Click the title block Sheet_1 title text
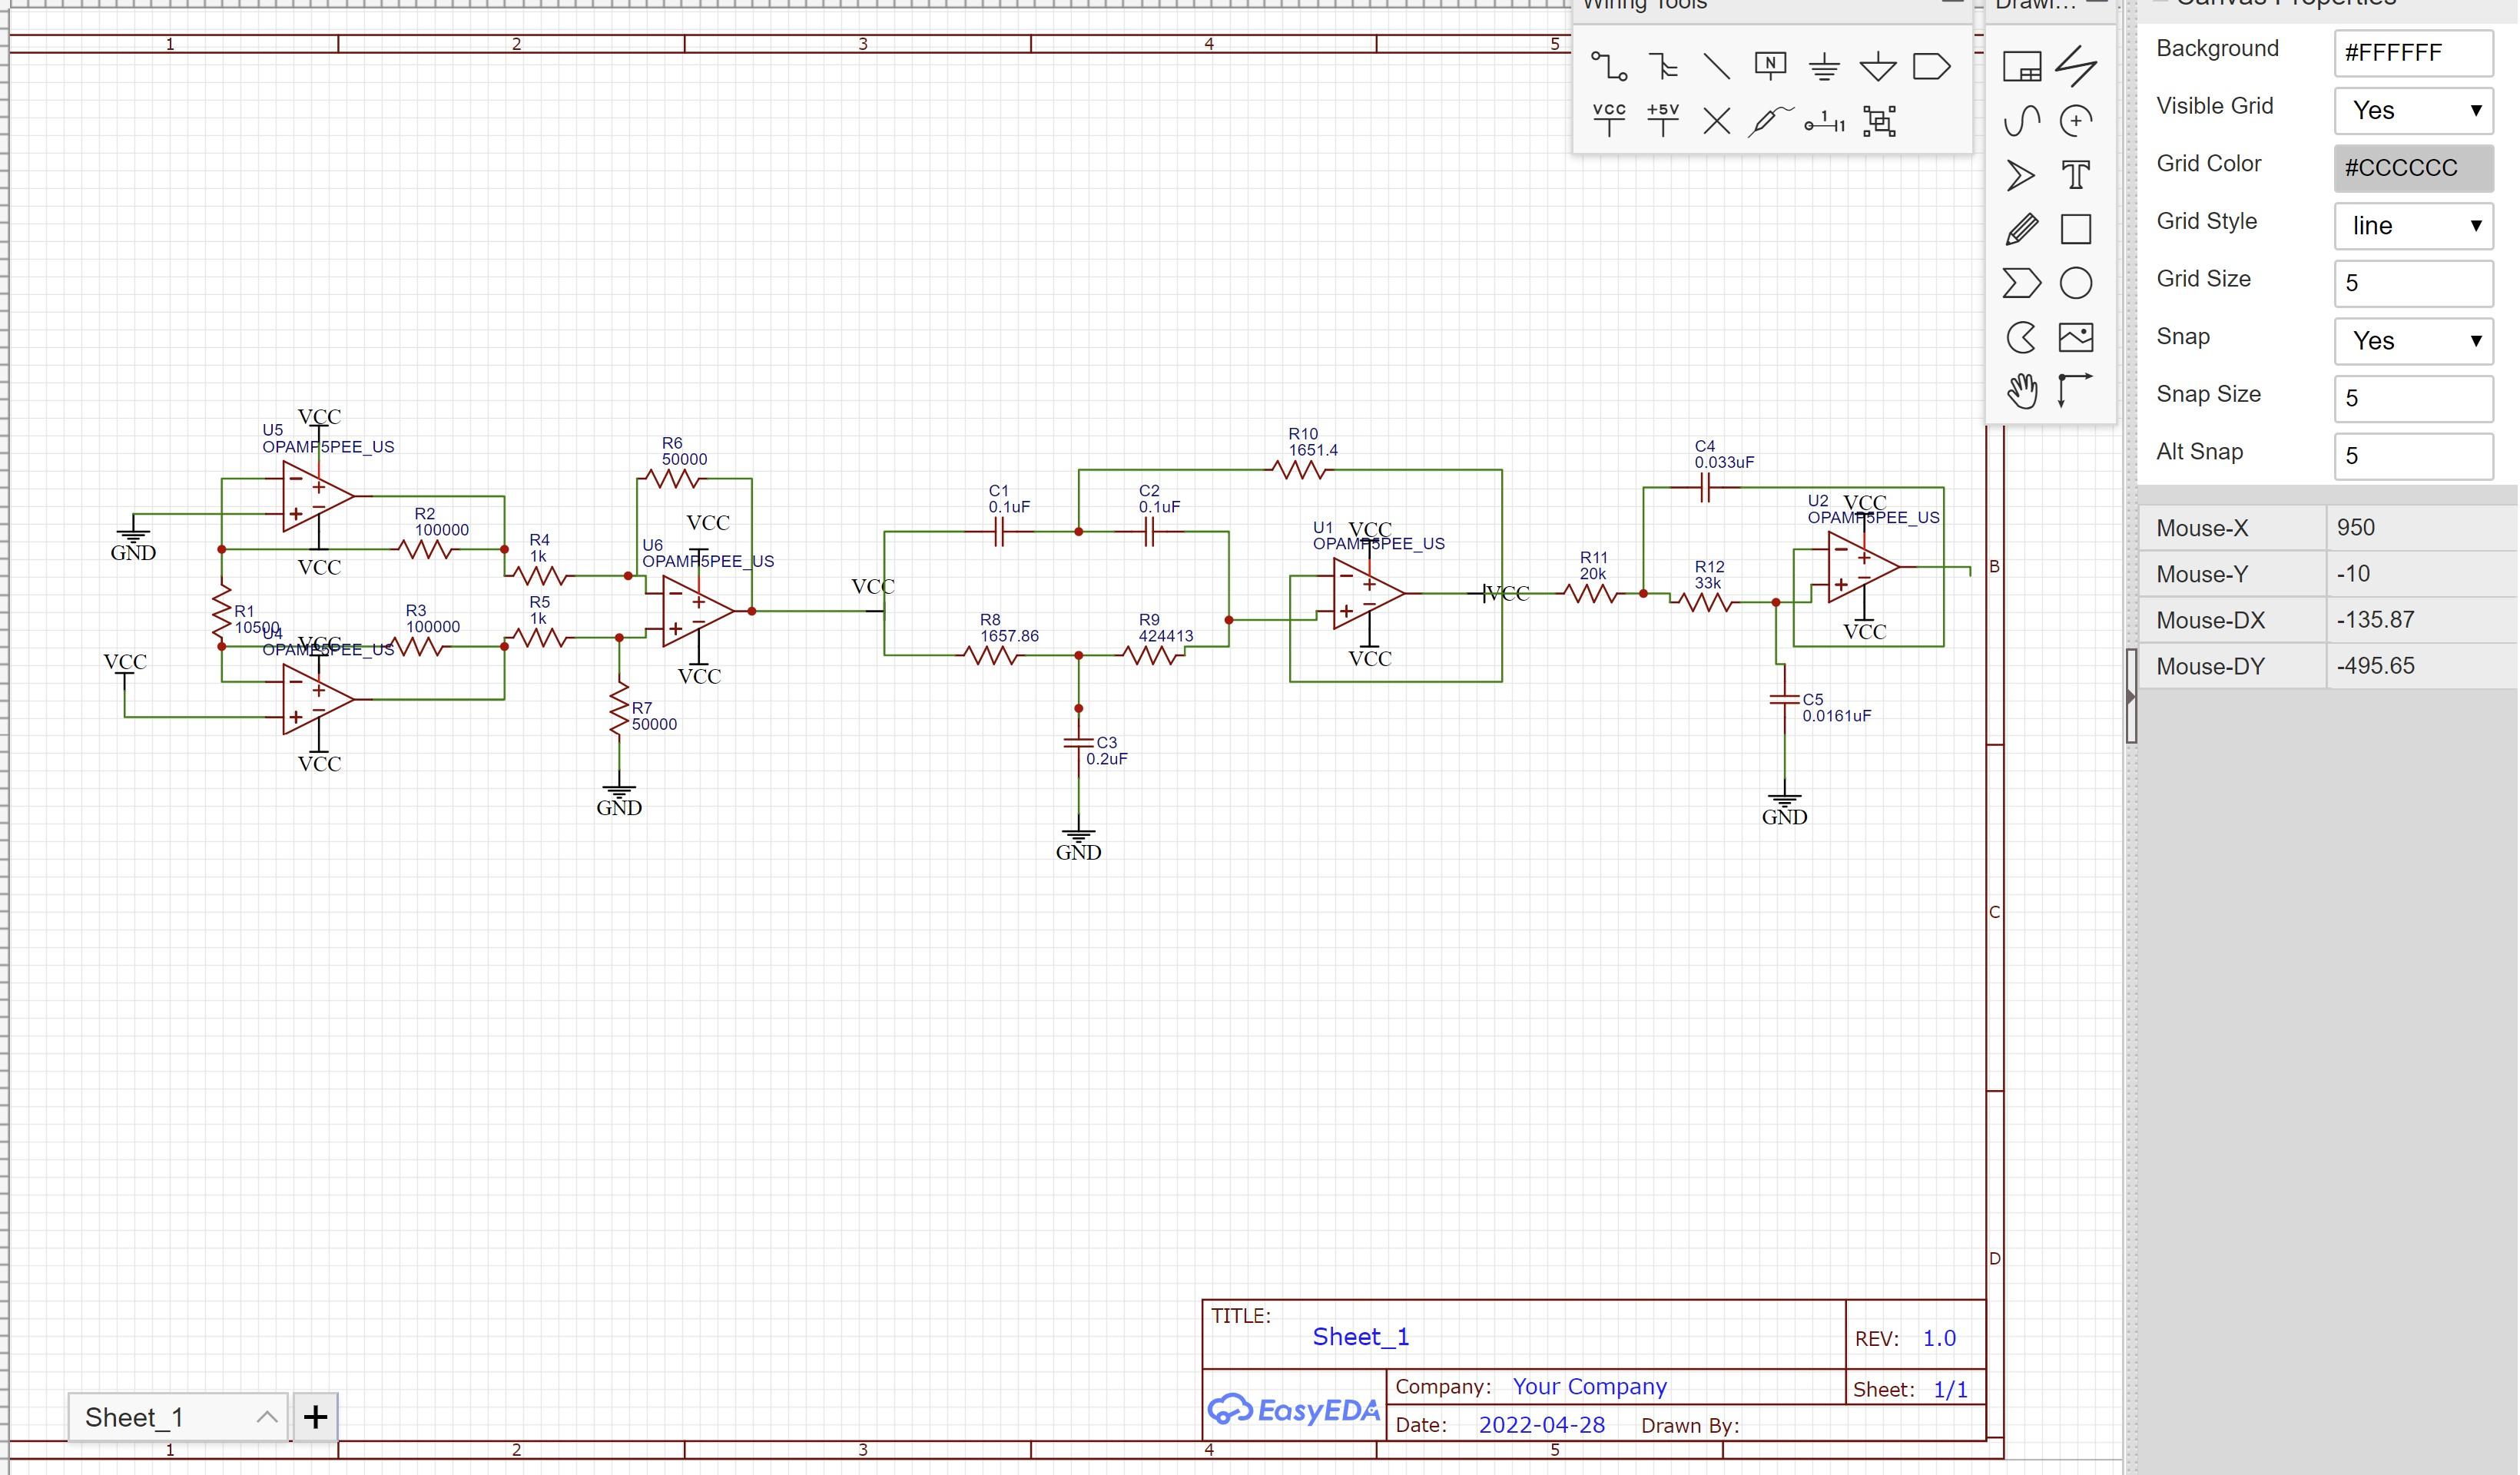Image resolution: width=2520 pixels, height=1475 pixels. click(x=1361, y=1336)
